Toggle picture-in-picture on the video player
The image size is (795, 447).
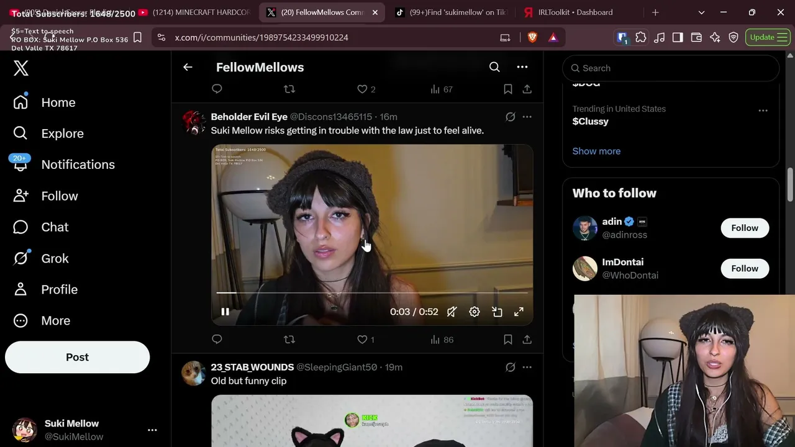tap(497, 312)
